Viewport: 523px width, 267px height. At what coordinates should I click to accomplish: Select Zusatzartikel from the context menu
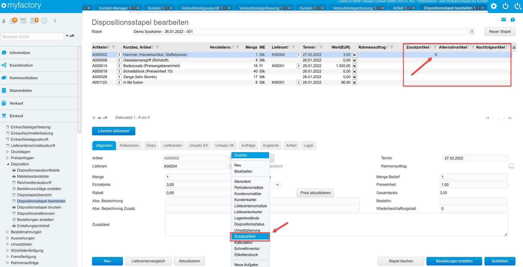point(250,236)
